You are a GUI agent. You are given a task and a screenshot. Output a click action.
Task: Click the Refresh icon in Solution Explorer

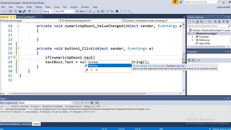pos(219,22)
